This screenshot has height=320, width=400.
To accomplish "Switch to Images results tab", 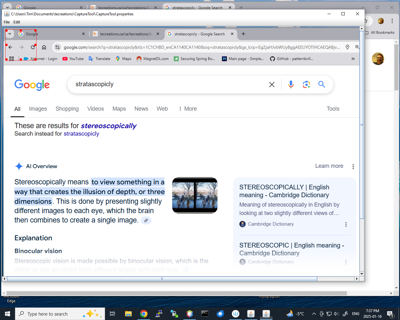I will 38,109.
